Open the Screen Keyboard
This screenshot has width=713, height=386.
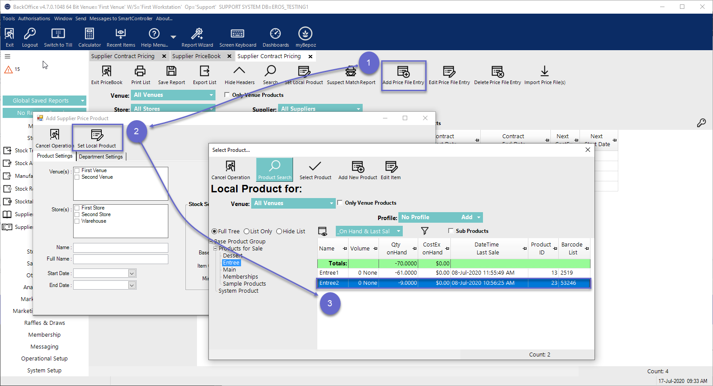click(x=238, y=34)
